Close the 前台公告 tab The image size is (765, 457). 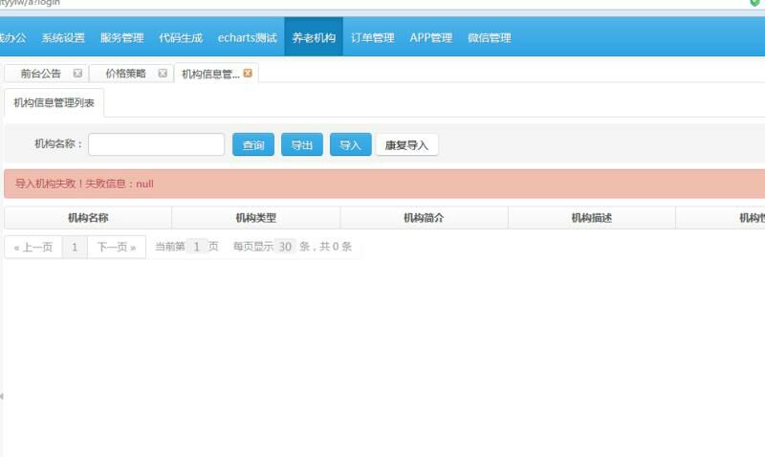[x=77, y=73]
